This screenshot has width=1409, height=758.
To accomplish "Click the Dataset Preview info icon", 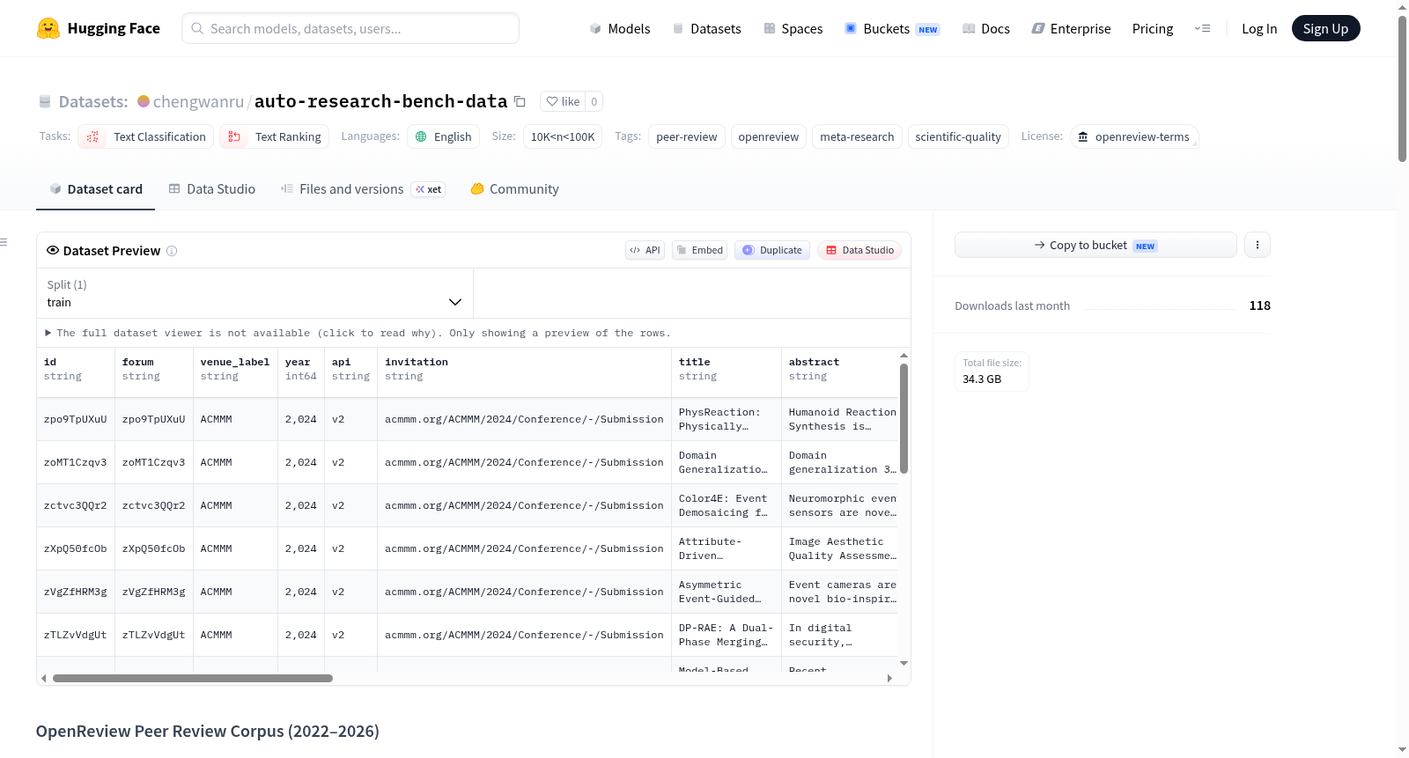I will point(172,251).
